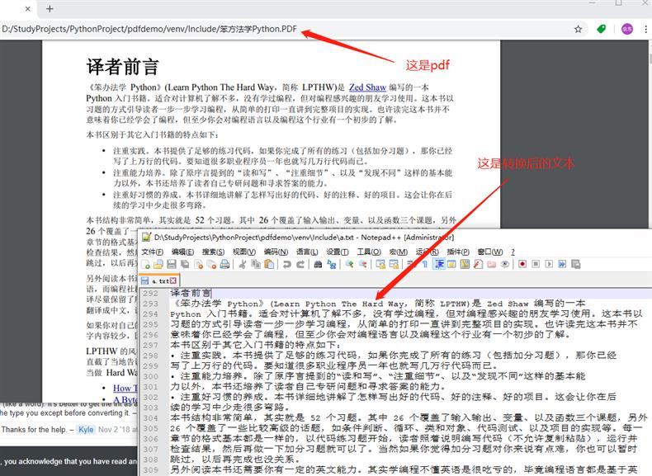Open a new browser tab with plus
The width and height of the screenshot is (652, 476).
pyautogui.click(x=50, y=9)
